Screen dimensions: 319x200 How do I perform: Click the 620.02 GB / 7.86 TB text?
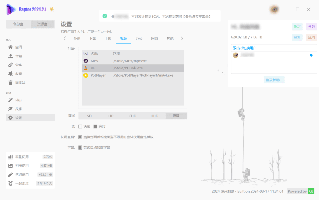point(247,37)
